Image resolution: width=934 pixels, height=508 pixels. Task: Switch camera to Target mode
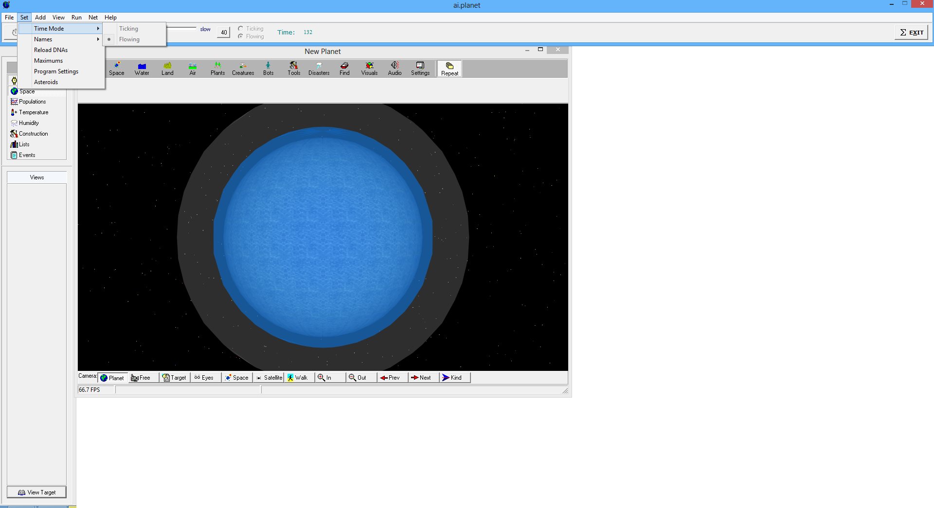pos(174,378)
